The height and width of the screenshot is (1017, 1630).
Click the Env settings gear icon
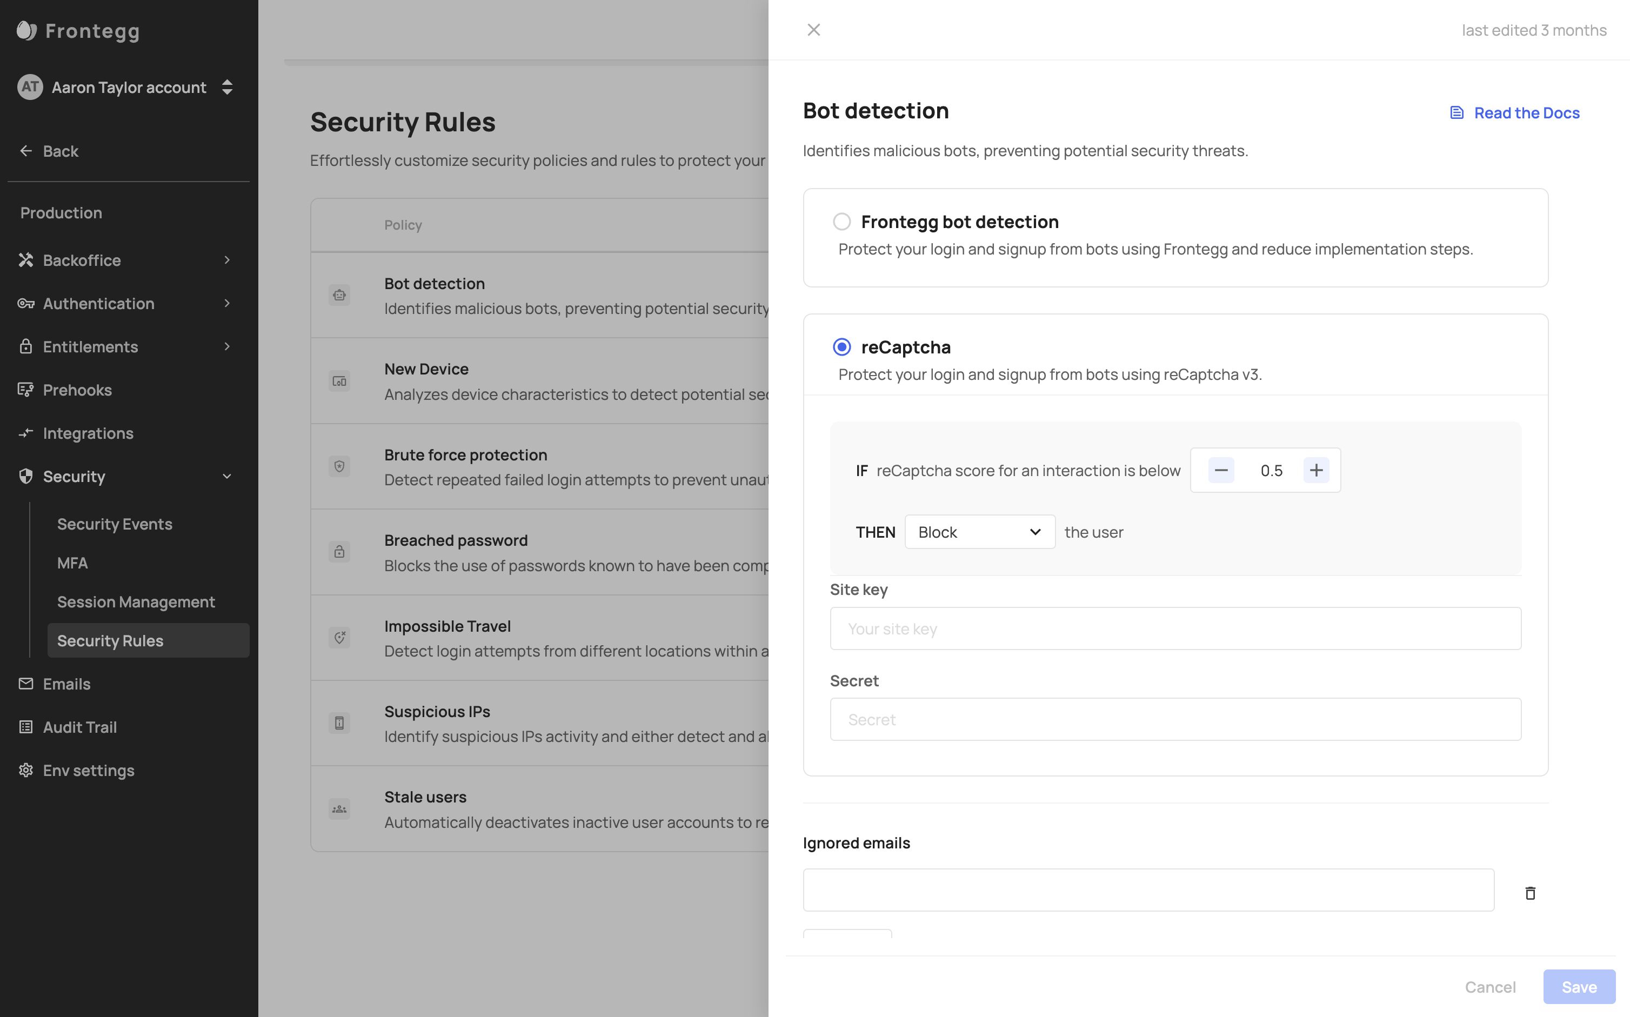(25, 770)
